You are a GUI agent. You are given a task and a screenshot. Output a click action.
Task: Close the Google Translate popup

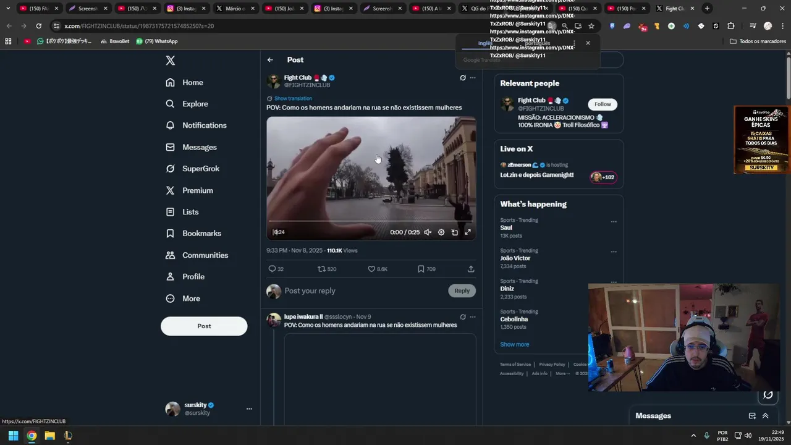588,43
